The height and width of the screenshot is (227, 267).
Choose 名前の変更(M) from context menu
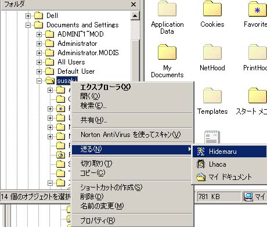click(132, 206)
